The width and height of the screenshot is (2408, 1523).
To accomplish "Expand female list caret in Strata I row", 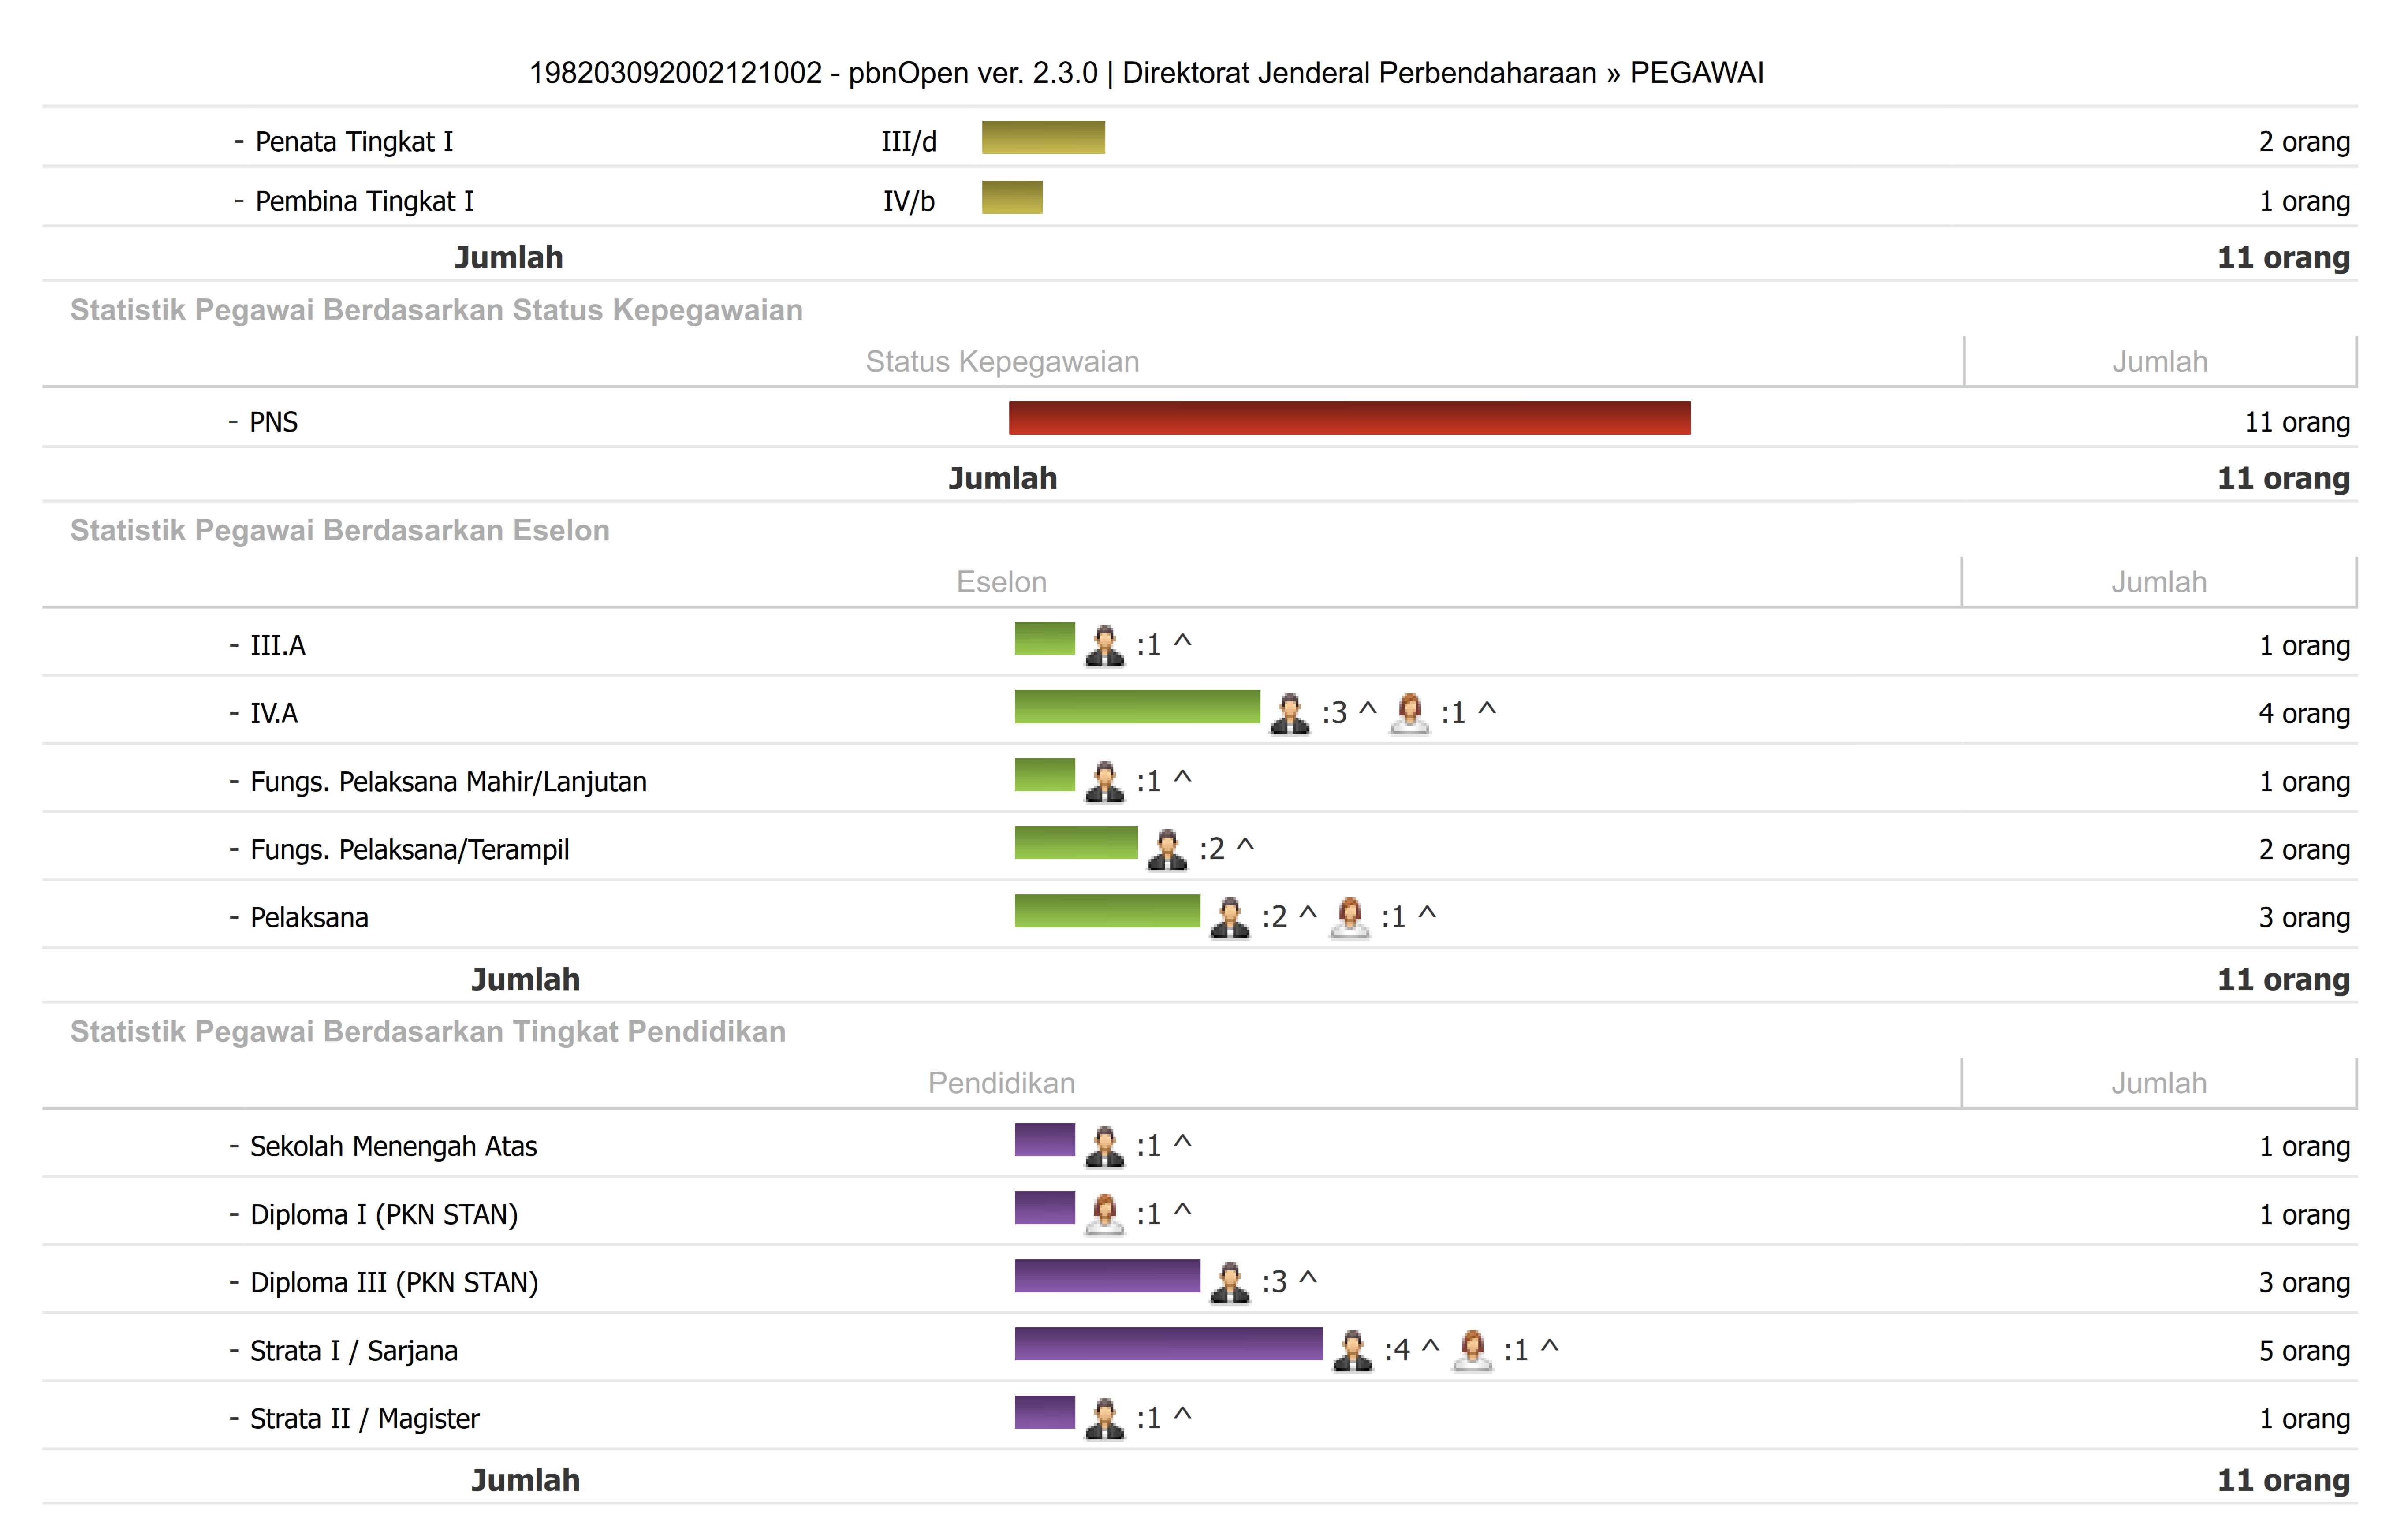I will coord(1550,1348).
